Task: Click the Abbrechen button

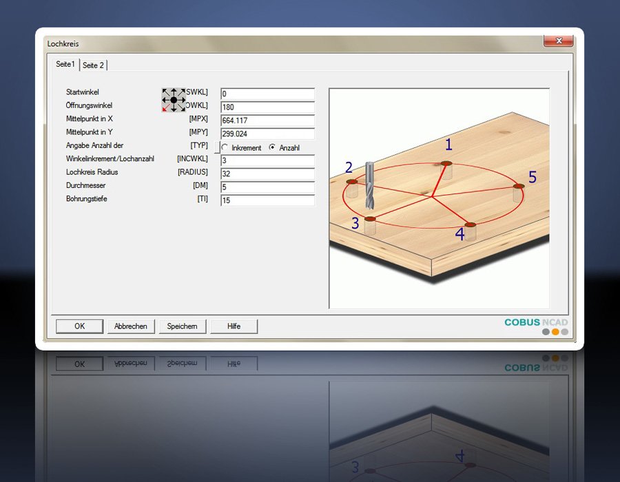Action: [x=131, y=326]
